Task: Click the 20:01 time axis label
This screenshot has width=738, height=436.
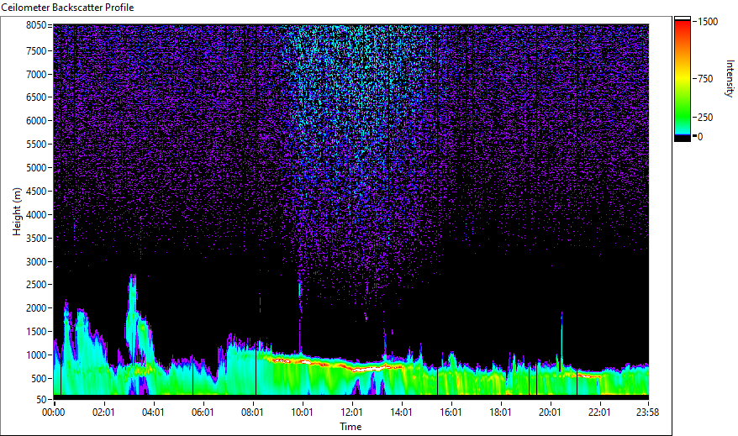Action: pyautogui.click(x=550, y=412)
